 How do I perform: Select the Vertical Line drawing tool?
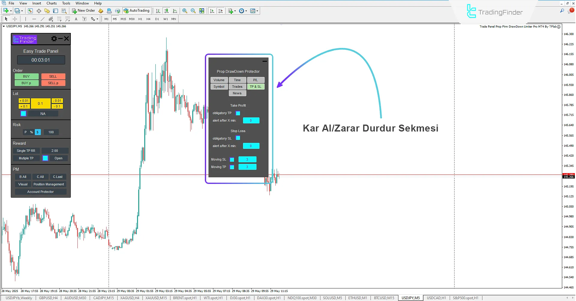tap(26, 19)
